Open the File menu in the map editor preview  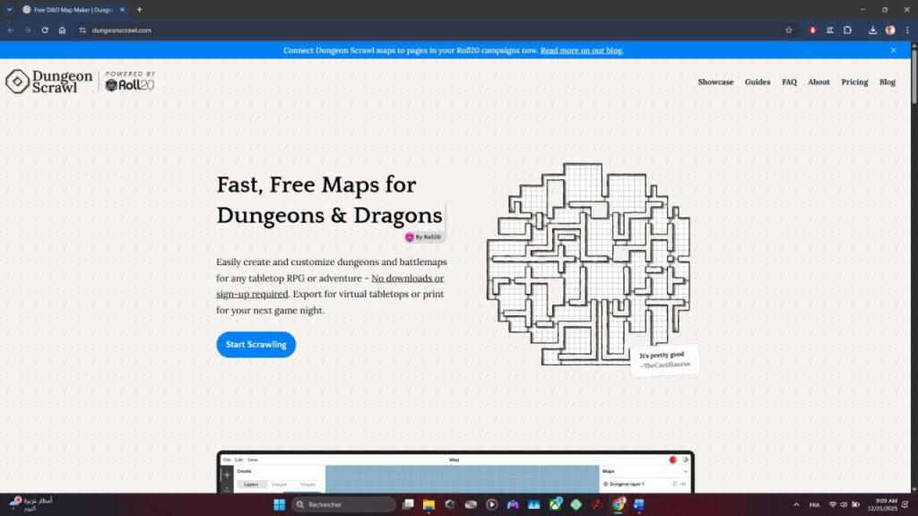pos(227,459)
